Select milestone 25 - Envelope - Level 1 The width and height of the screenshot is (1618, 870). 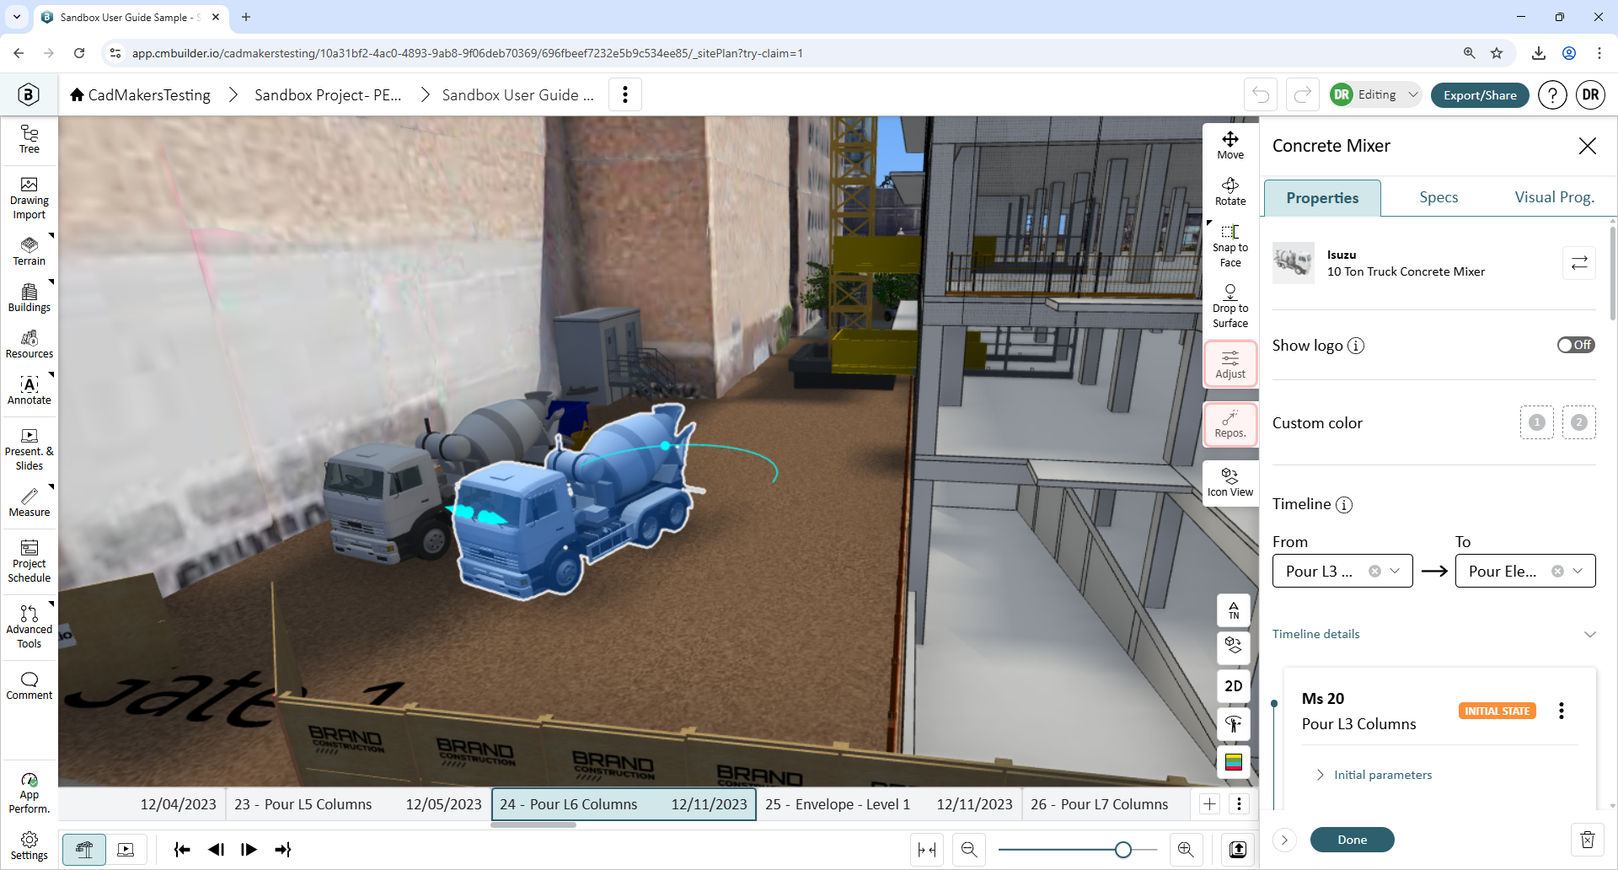[889, 804]
